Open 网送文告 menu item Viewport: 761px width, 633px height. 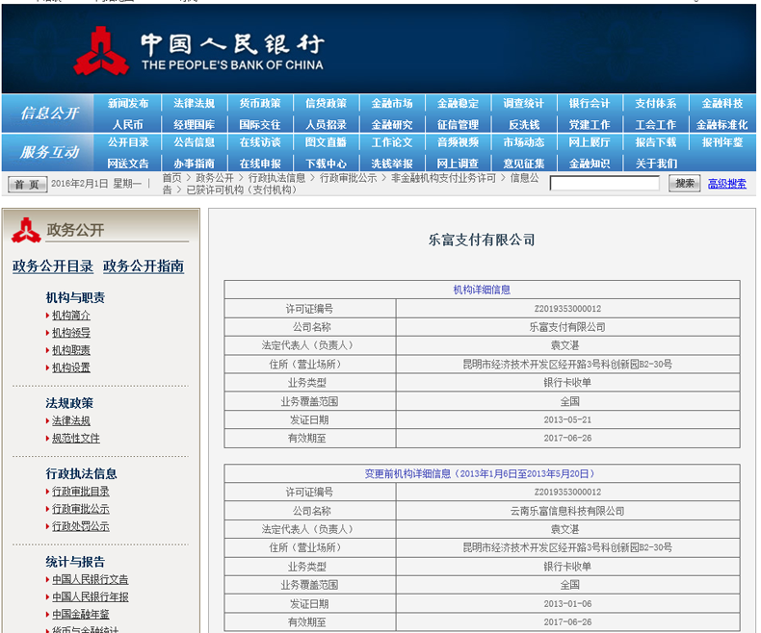(x=128, y=164)
